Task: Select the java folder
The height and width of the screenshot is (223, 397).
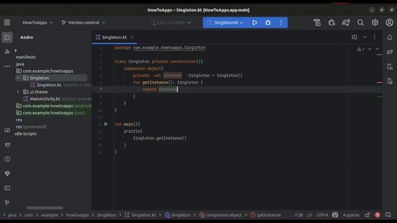Action: 20,64
